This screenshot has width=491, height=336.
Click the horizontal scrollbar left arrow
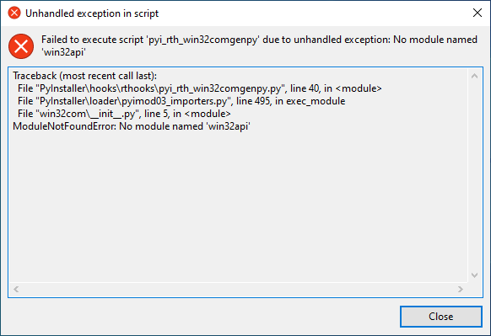(x=16, y=289)
